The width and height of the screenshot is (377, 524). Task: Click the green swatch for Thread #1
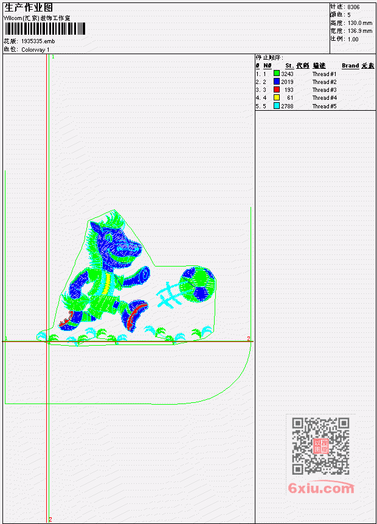click(277, 74)
